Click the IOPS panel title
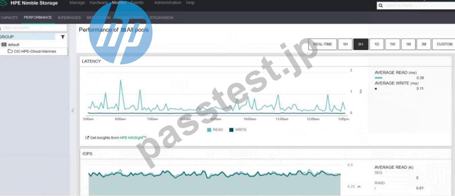The height and width of the screenshot is (196, 455). [87, 154]
